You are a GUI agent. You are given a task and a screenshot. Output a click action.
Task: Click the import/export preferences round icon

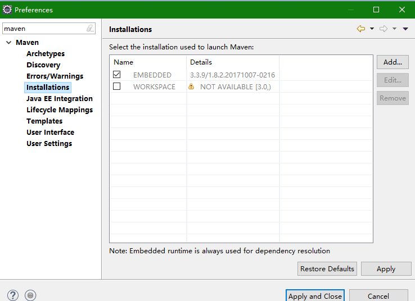31,295
